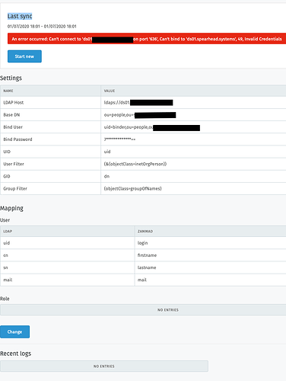Click the User Filter row label
This screenshot has width=286, height=381.
click(14, 164)
